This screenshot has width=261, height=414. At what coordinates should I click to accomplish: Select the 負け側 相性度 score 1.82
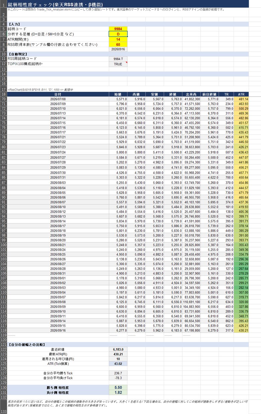tap(118, 392)
